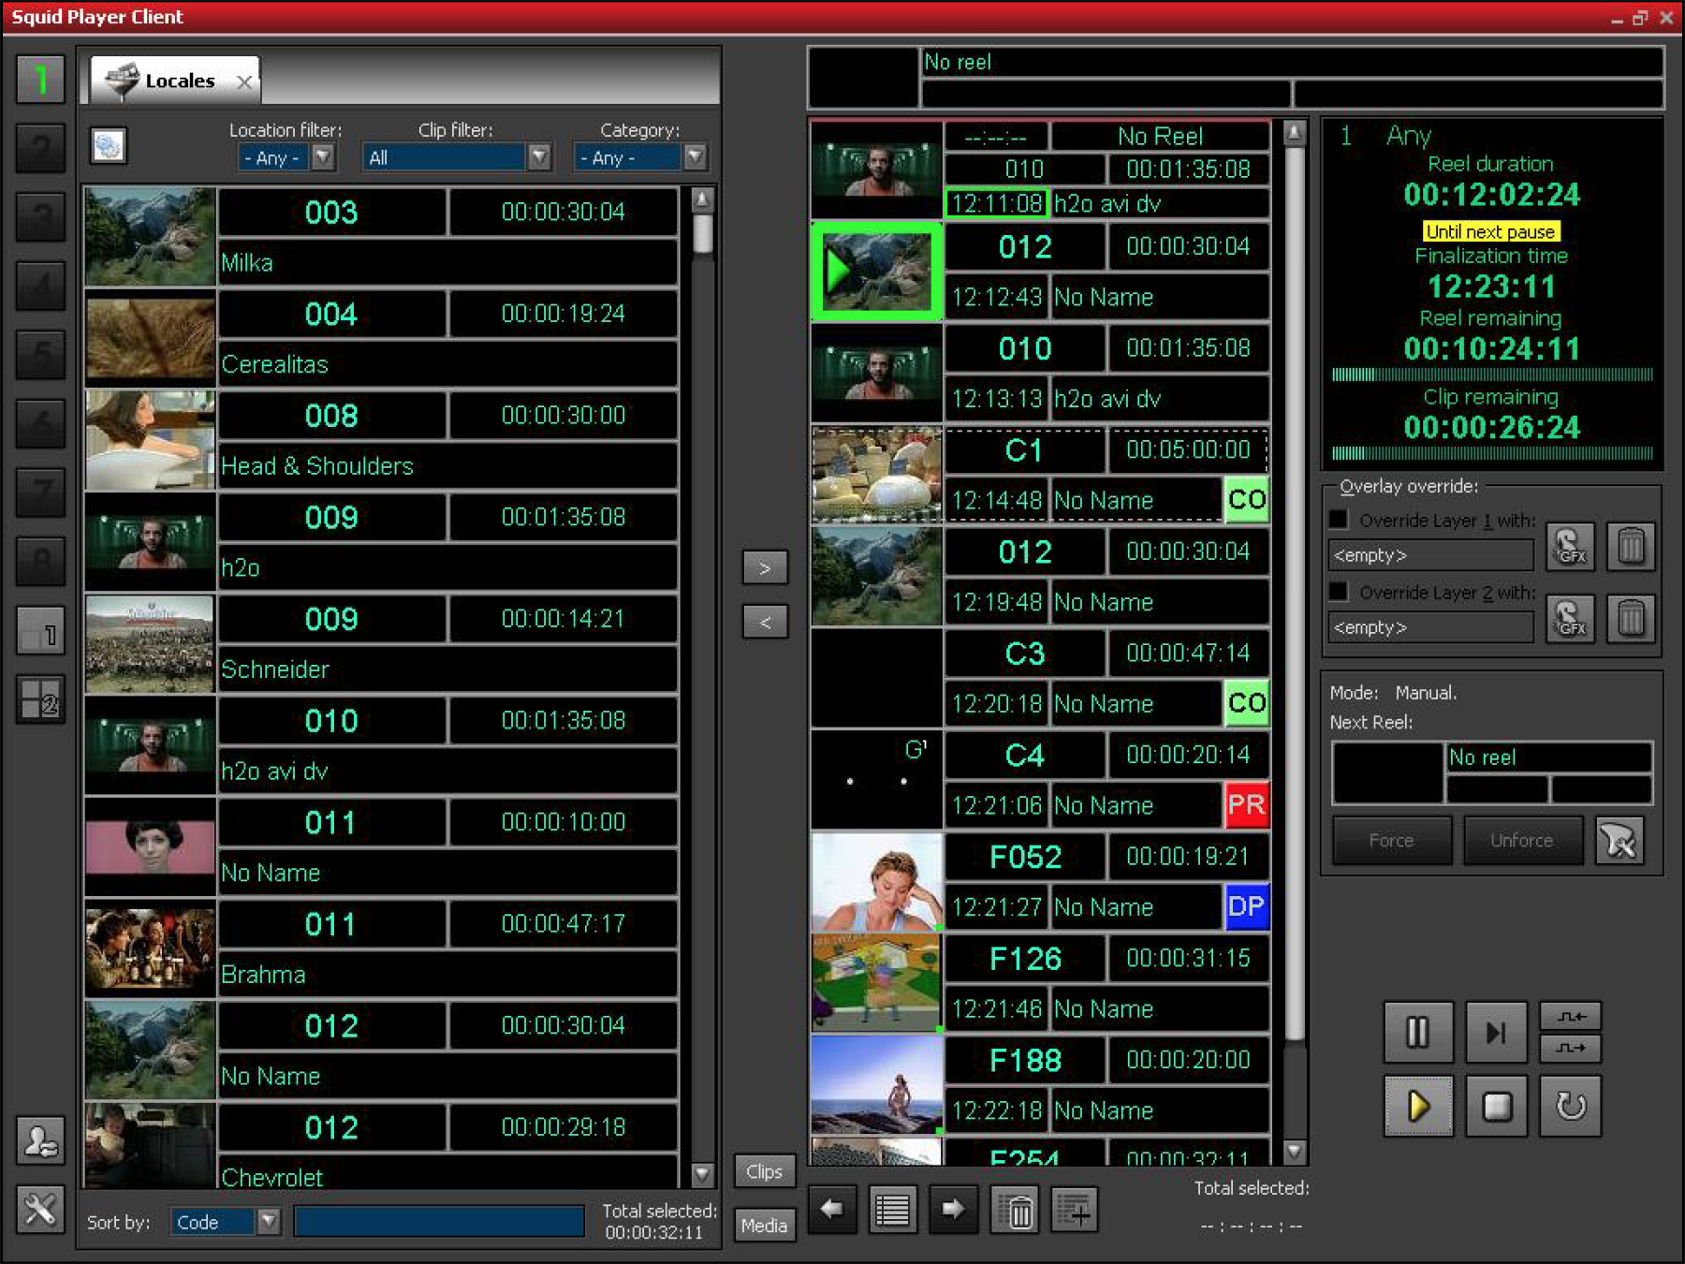Click the Force button
Viewport: 1685px width, 1264px height.
[1391, 840]
